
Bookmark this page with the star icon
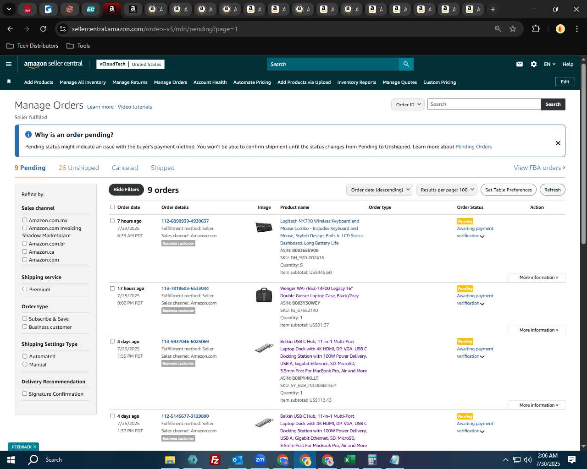coord(513,29)
